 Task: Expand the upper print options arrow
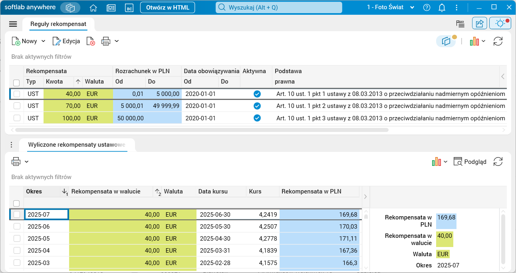coord(117,41)
